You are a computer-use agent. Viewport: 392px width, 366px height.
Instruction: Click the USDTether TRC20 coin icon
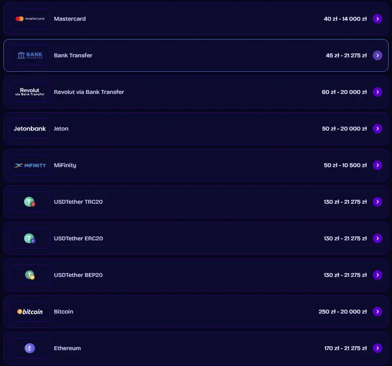click(x=30, y=202)
